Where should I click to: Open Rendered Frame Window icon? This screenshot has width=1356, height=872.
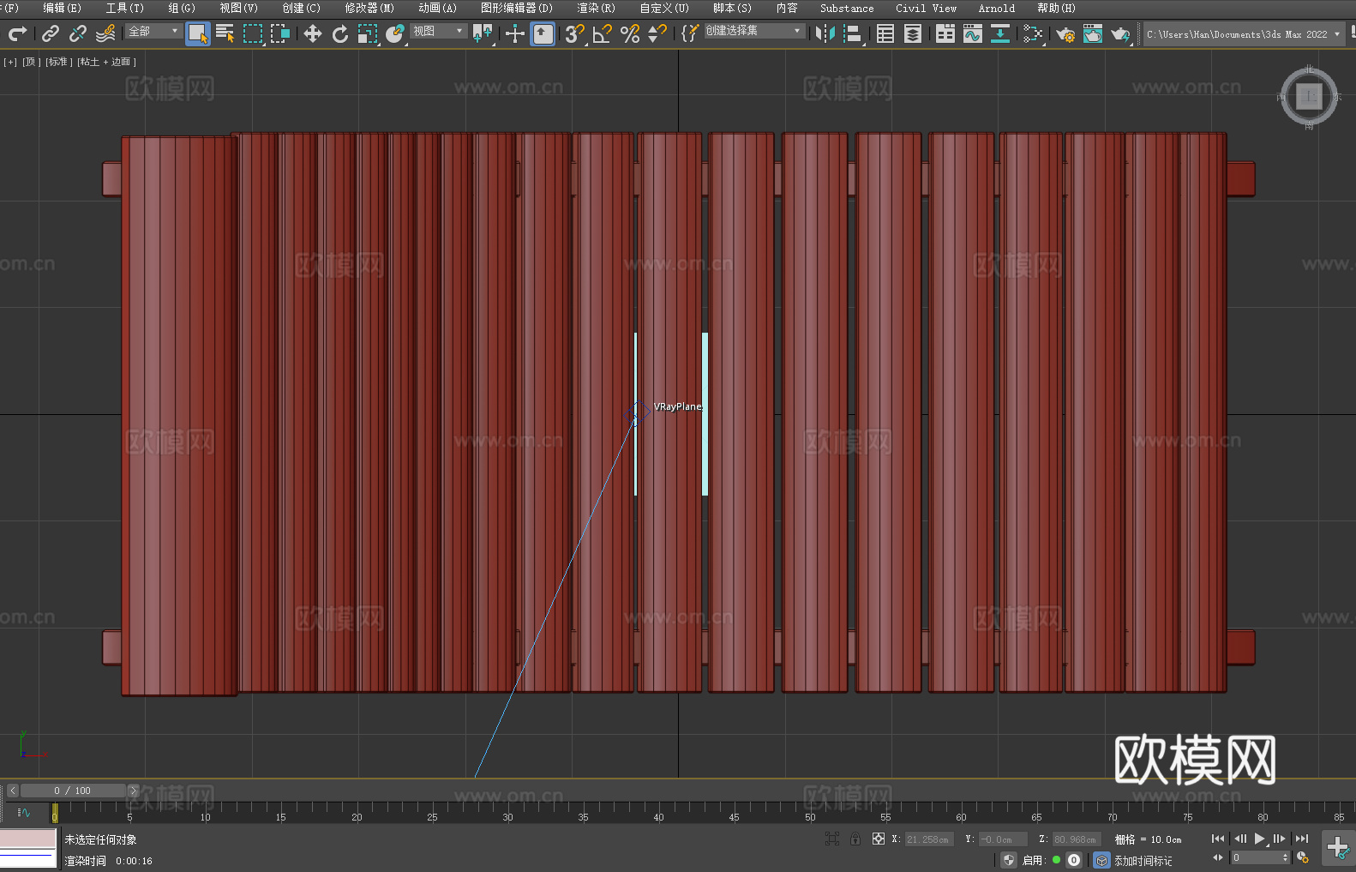pyautogui.click(x=1093, y=33)
